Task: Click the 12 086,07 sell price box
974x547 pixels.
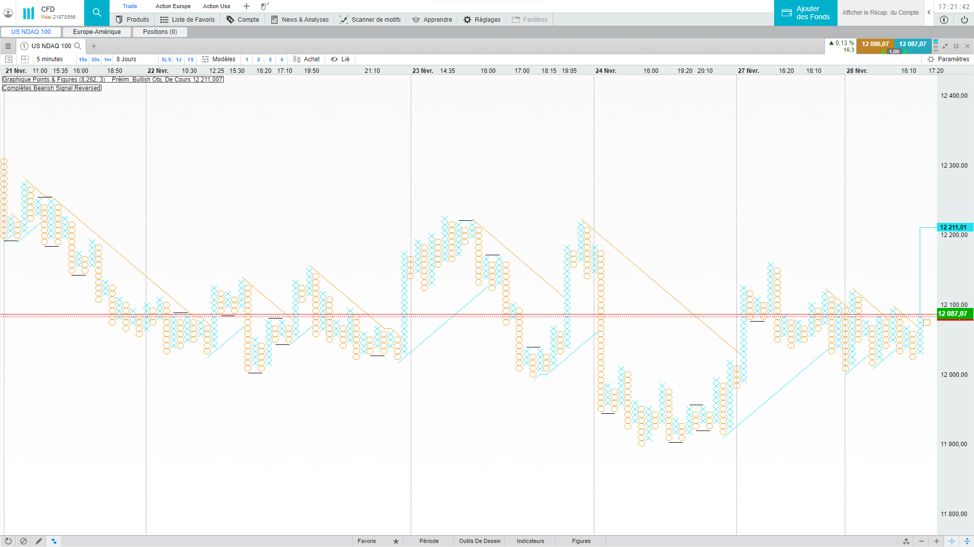Action: pos(875,45)
